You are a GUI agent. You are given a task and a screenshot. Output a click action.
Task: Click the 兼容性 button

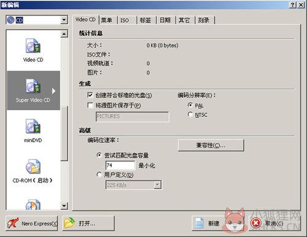pyautogui.click(x=211, y=145)
